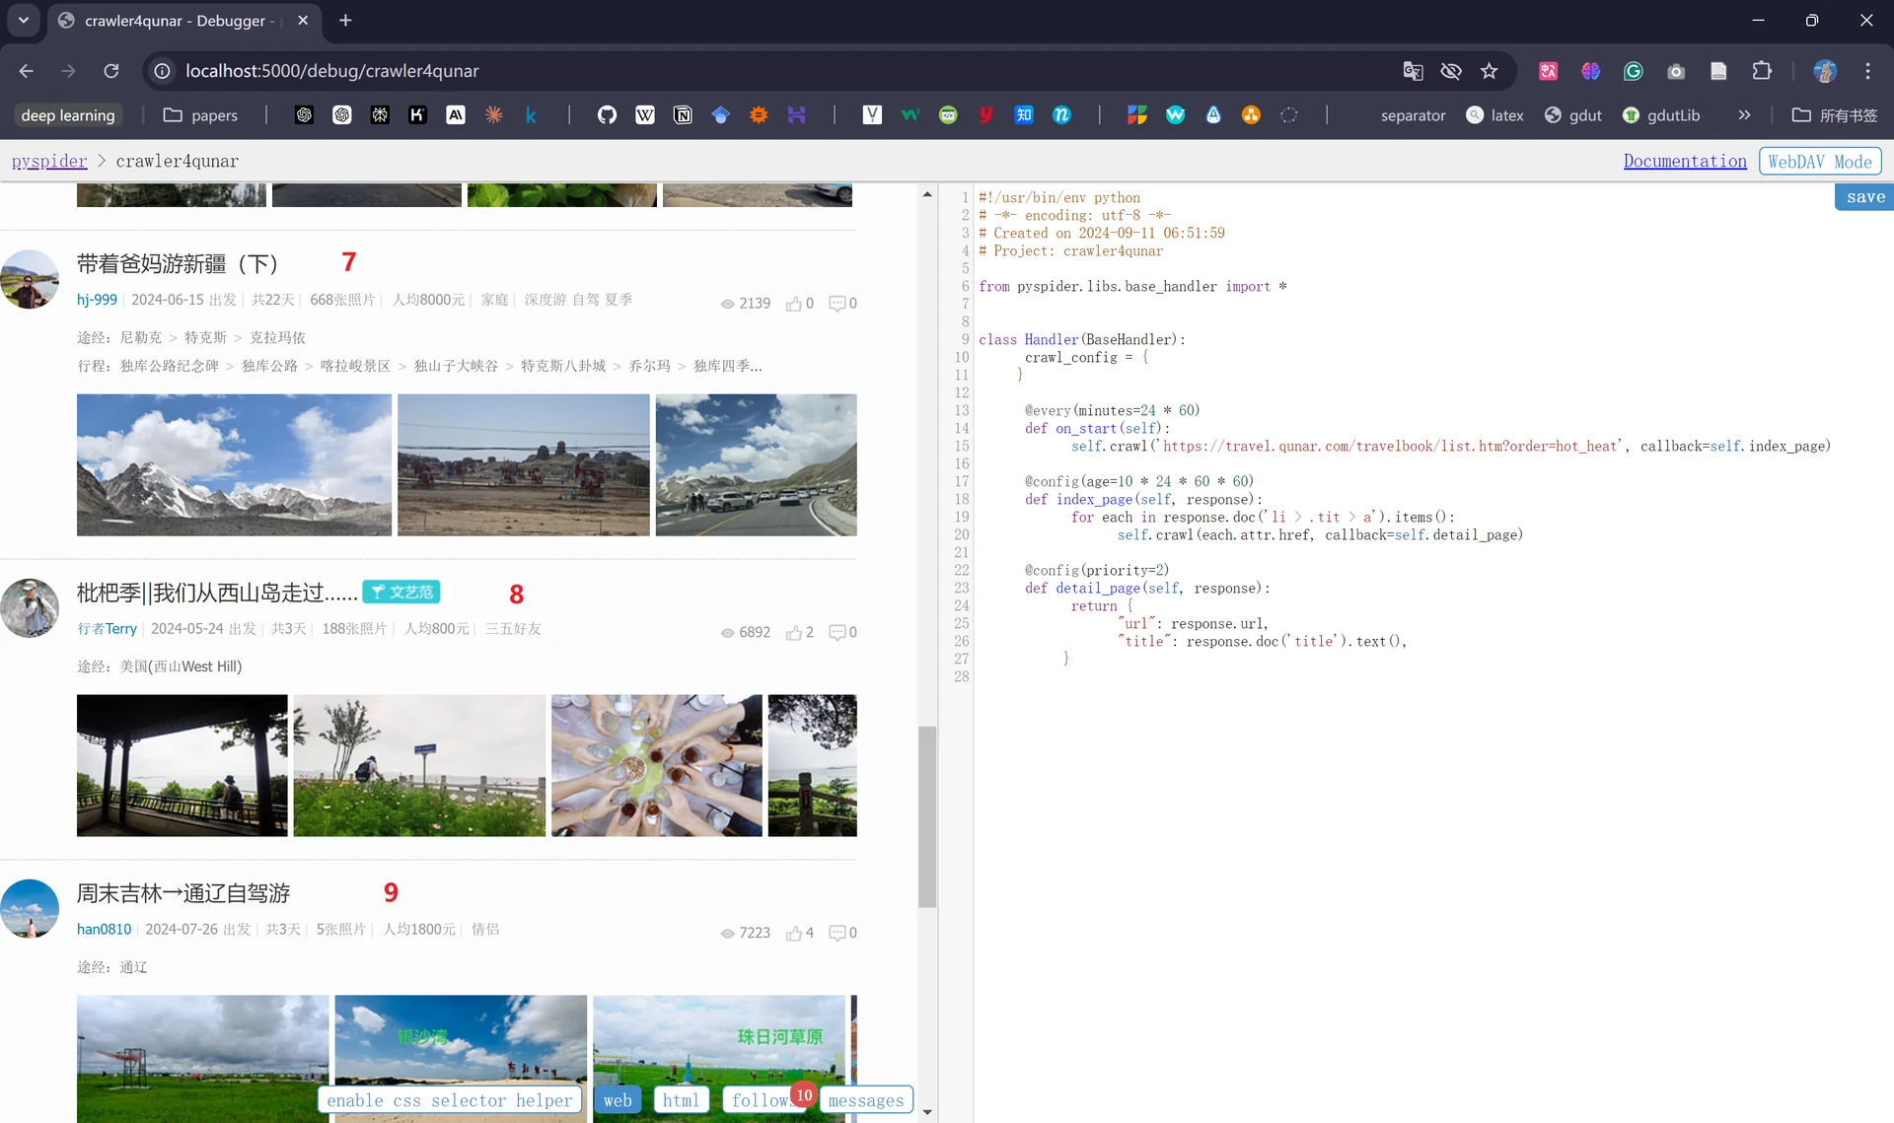Click the Google Translate icon in address bar
The width and height of the screenshot is (1894, 1123).
[1413, 71]
